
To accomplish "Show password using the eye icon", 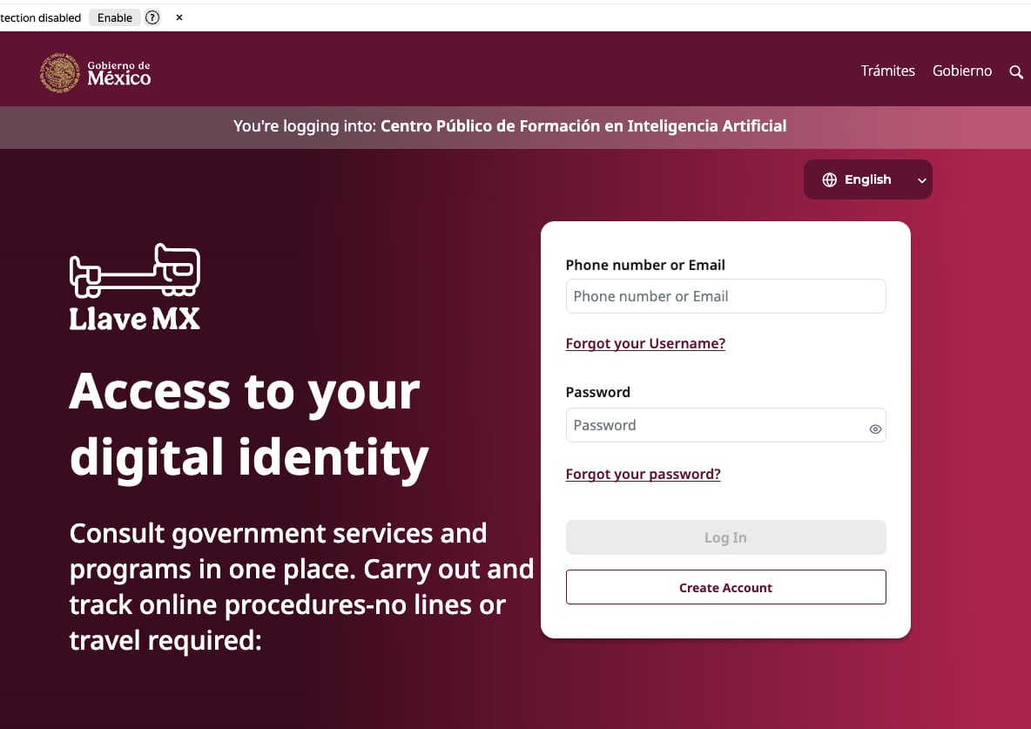I will [x=875, y=429].
